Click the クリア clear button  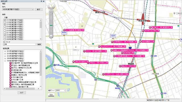click(x=22, y=93)
